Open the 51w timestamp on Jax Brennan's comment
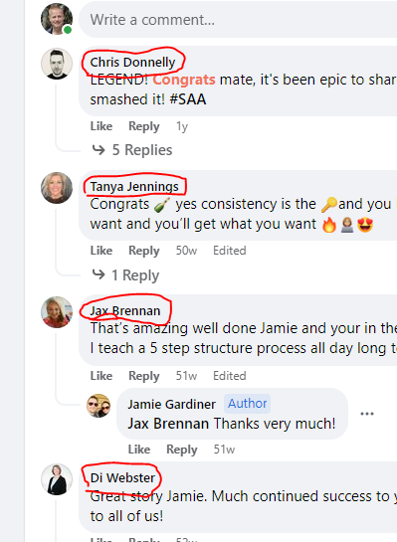The image size is (397, 542). 186,376
